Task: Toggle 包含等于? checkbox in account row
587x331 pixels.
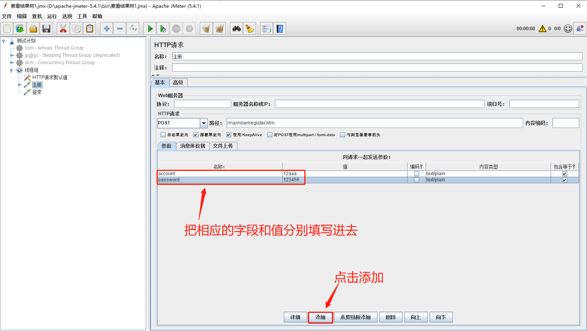Action: coord(565,174)
